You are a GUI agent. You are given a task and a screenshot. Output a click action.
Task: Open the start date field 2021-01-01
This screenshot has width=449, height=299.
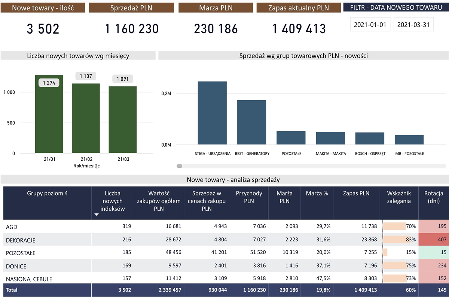tap(370, 25)
